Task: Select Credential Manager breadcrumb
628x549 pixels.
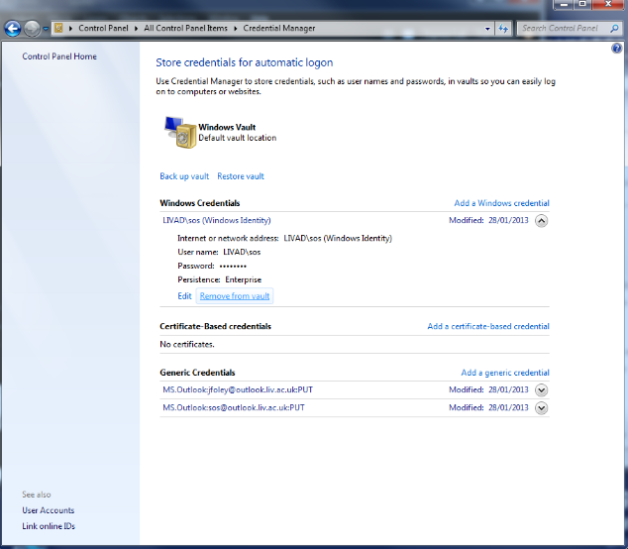Action: [279, 28]
